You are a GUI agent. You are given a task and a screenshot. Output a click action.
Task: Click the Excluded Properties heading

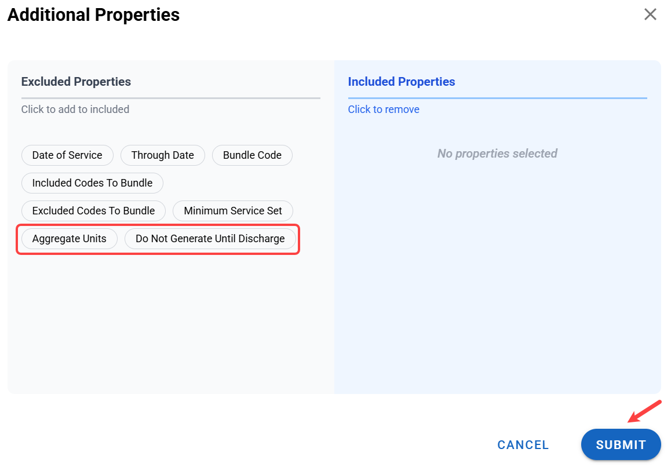point(76,82)
